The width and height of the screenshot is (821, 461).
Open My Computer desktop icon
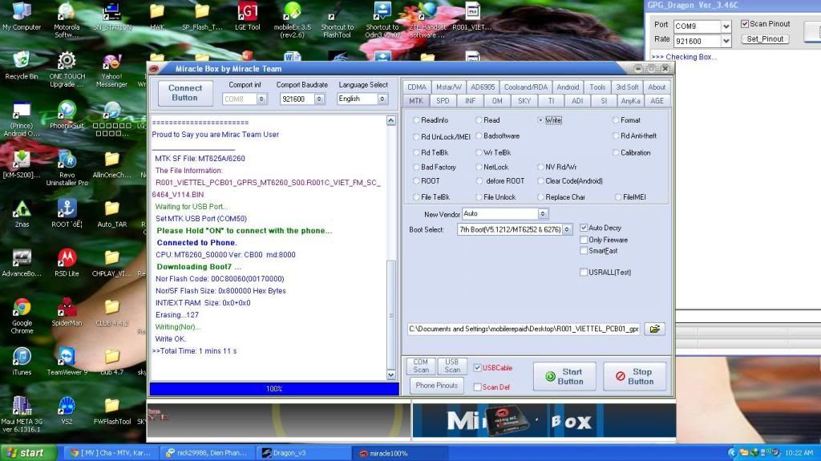tap(22, 16)
